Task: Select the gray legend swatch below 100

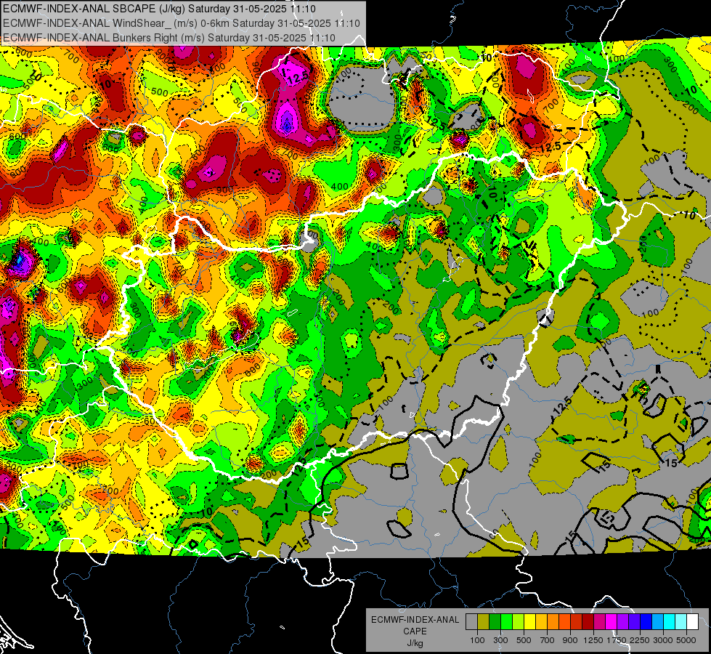Action: (x=471, y=622)
